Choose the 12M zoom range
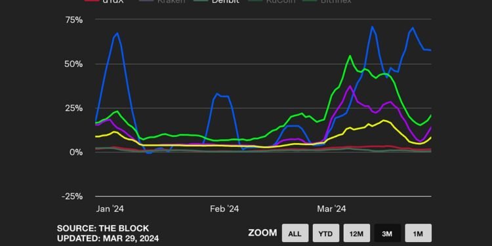492x246 pixels. tap(356, 233)
